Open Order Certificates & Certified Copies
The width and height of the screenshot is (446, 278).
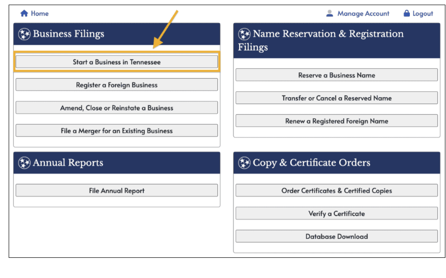point(336,191)
